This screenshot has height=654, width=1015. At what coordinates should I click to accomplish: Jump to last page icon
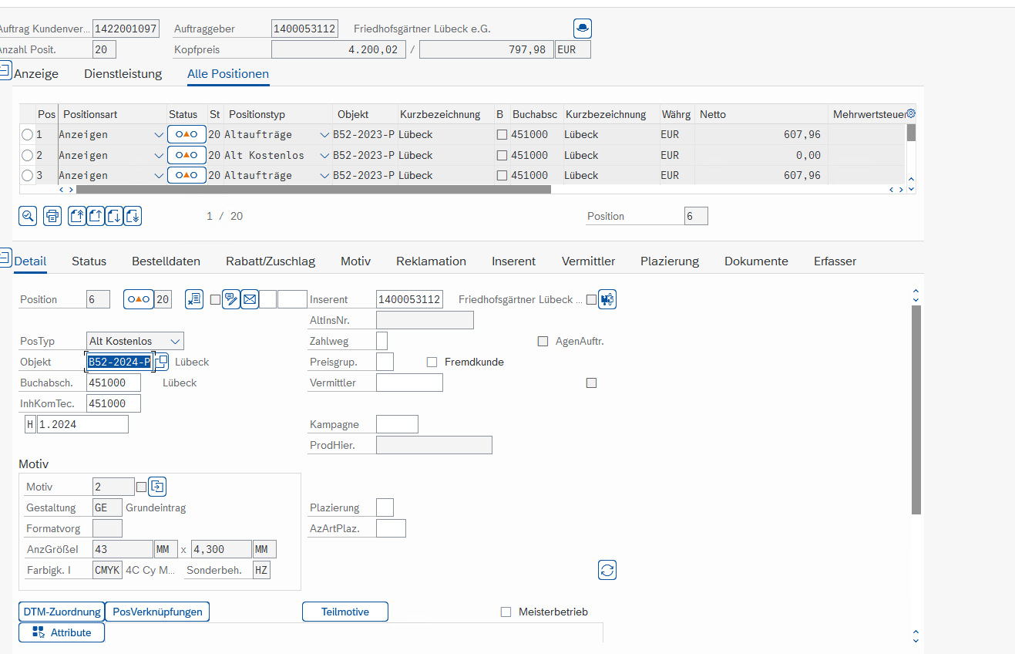click(133, 216)
